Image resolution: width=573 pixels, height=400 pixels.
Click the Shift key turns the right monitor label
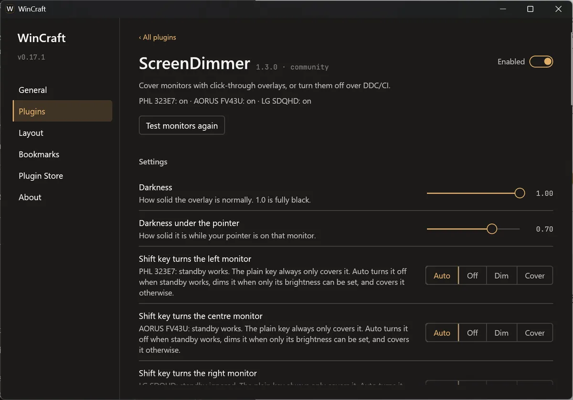198,373
